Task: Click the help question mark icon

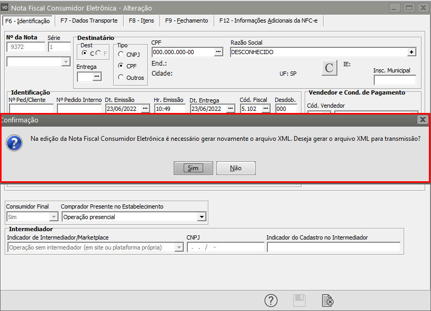Action: pyautogui.click(x=270, y=300)
